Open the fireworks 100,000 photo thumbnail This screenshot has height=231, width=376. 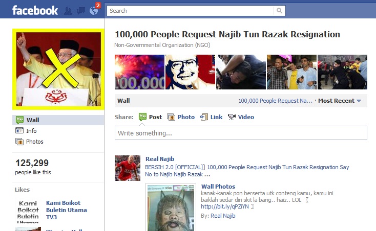(139, 72)
